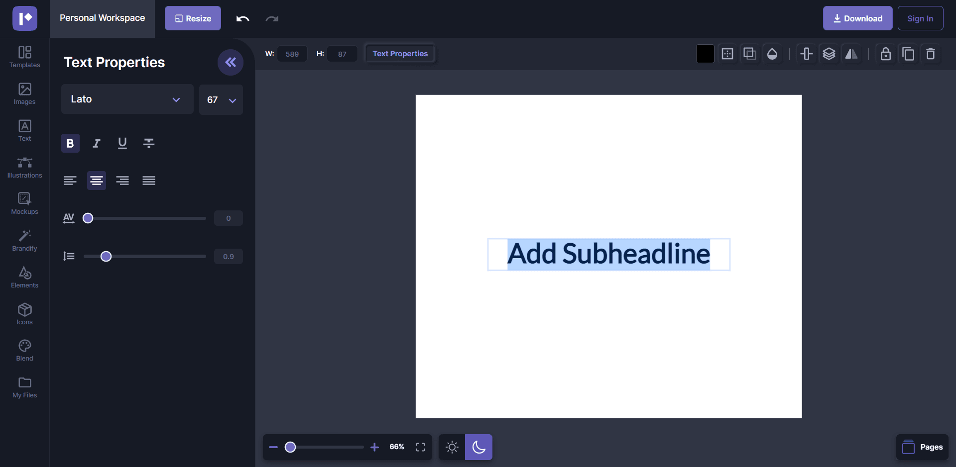The width and height of the screenshot is (956, 467).
Task: Open the Mockups panel
Action: coord(24,203)
